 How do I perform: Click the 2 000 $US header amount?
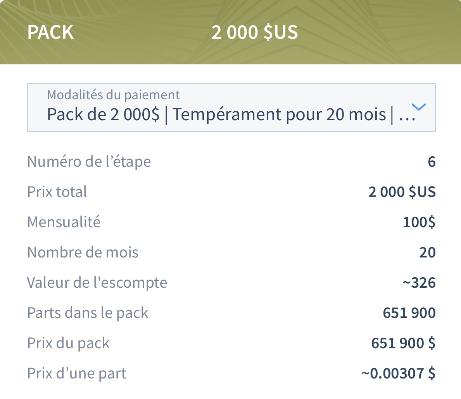tap(255, 32)
